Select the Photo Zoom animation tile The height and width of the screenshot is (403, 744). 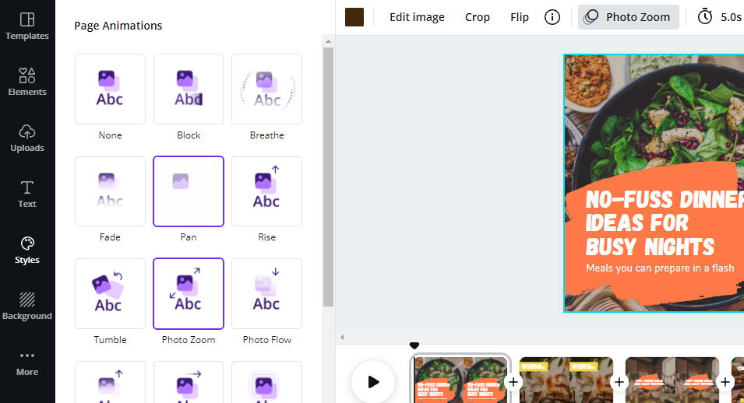tap(189, 293)
